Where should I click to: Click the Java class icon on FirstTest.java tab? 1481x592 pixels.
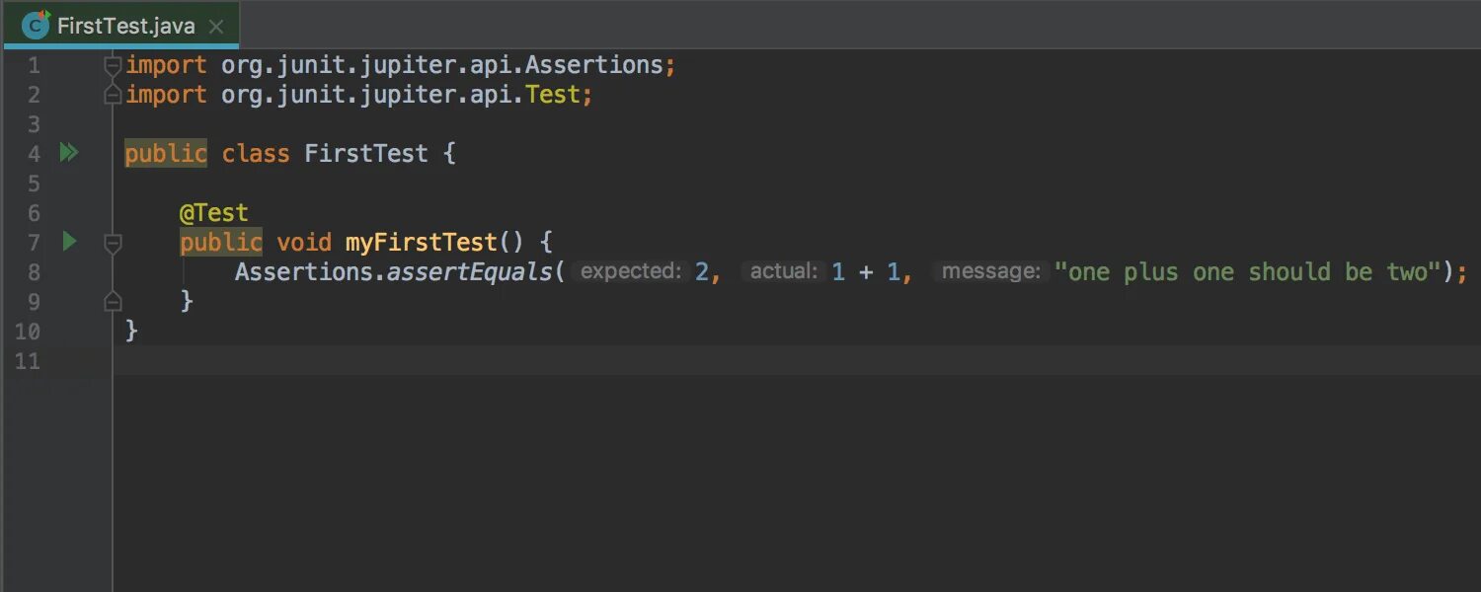[36, 26]
